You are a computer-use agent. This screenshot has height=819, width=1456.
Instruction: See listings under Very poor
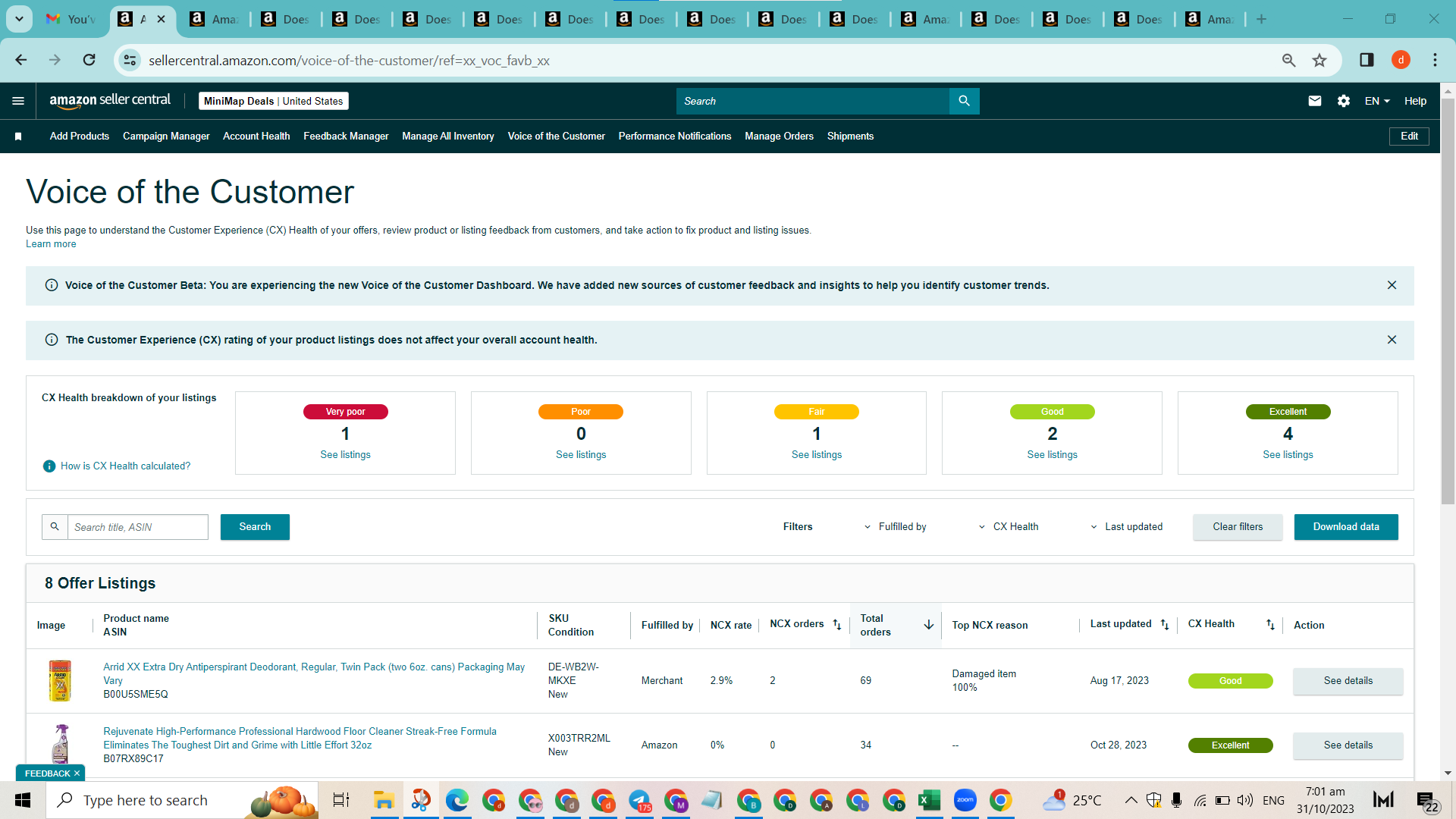[x=345, y=455]
